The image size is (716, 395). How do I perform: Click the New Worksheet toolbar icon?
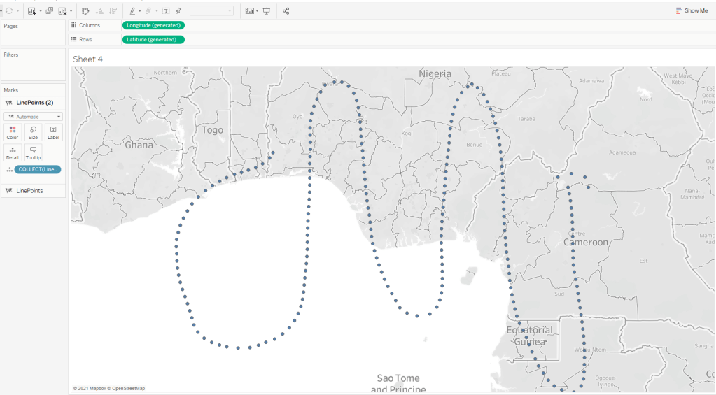coord(31,11)
